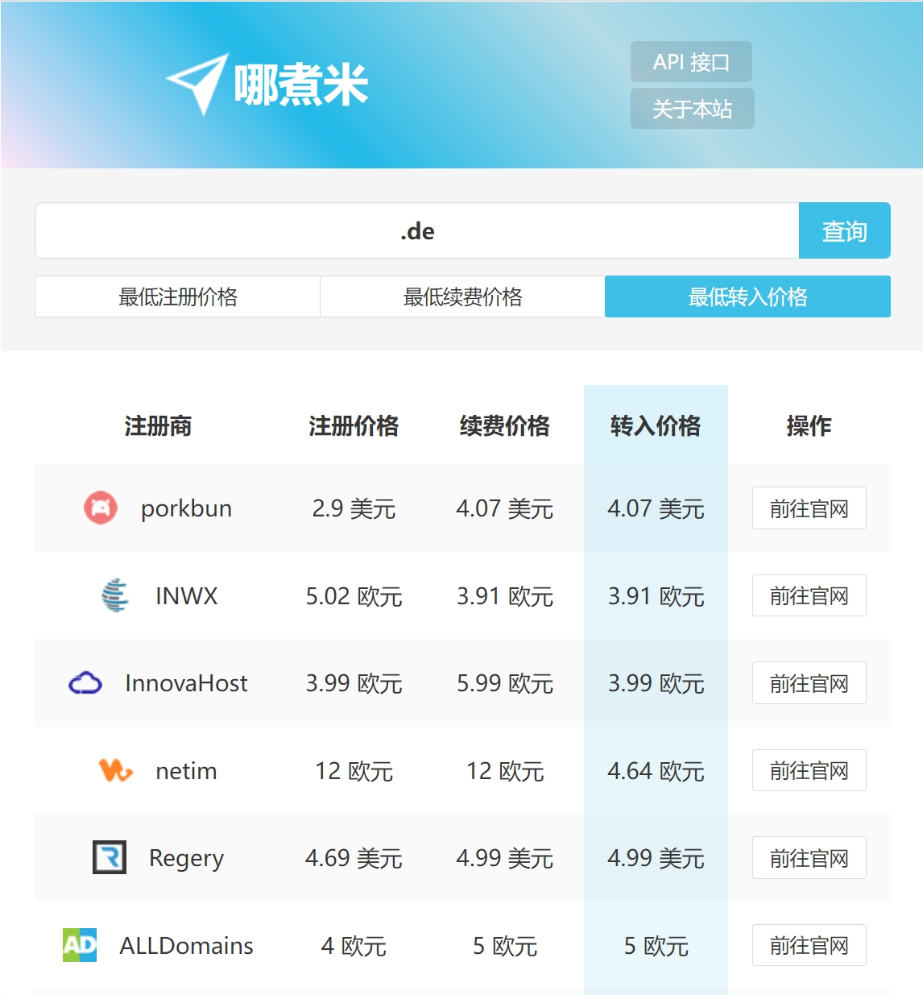Click the paper plane site logo
Screen dimensions: 923x995
pyautogui.click(x=198, y=84)
